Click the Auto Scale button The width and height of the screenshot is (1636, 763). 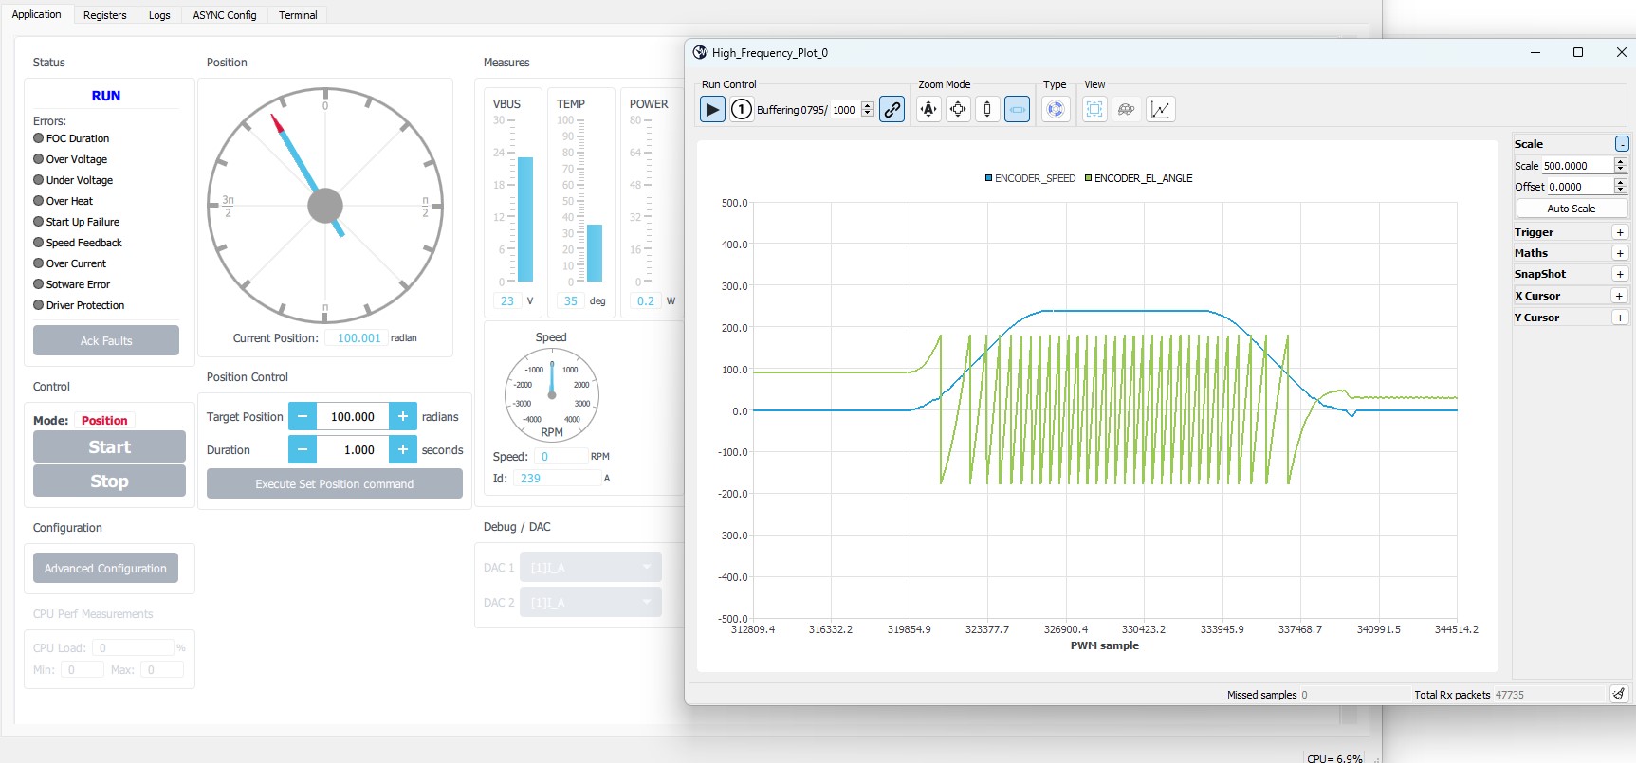(x=1571, y=209)
